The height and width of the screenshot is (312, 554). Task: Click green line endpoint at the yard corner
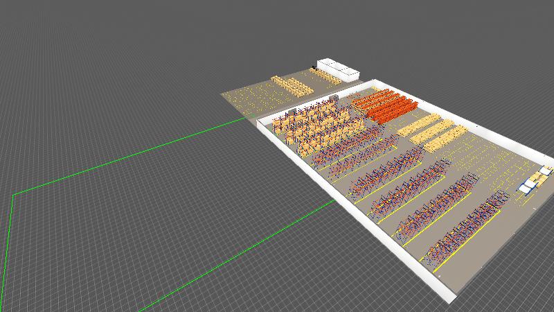[x=247, y=119]
